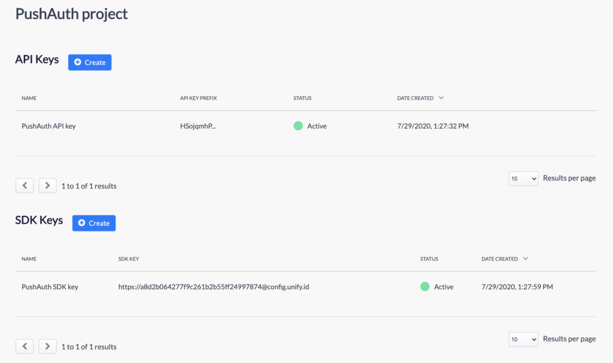Screen dimensions: 613x363
Task: Click the SDK KEY column header
Action: coord(129,259)
